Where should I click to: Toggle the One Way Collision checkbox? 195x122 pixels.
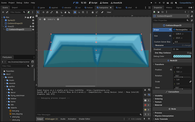click(x=188, y=53)
